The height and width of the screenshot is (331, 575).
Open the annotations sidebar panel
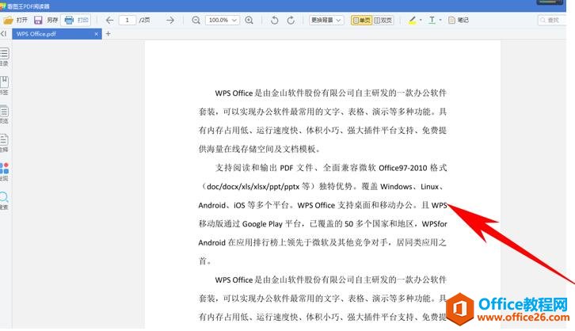tap(5, 143)
